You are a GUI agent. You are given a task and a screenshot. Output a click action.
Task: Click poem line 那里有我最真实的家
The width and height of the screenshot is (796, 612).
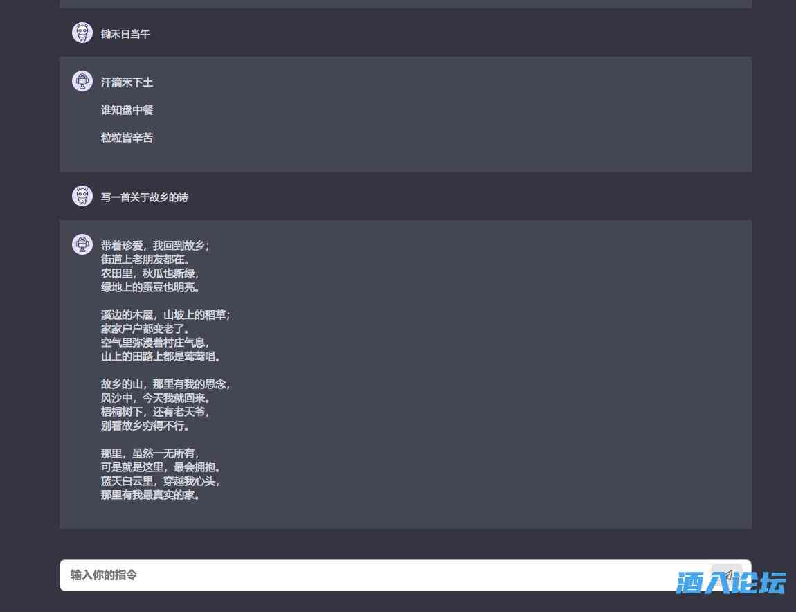click(x=150, y=495)
